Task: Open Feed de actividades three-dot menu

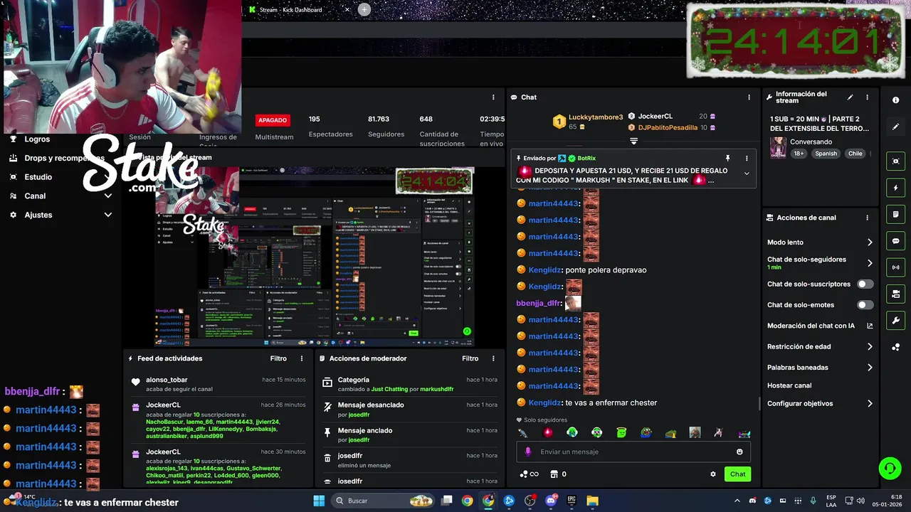Action: tap(302, 358)
